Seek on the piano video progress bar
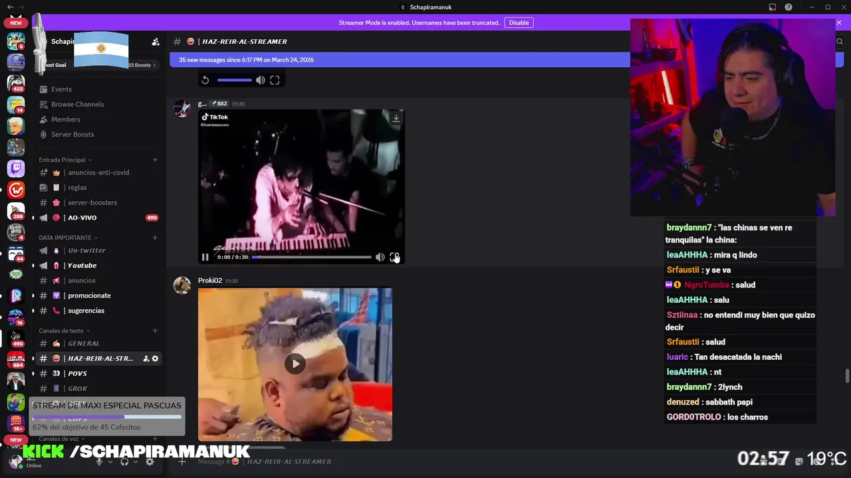851x478 pixels. point(311,257)
